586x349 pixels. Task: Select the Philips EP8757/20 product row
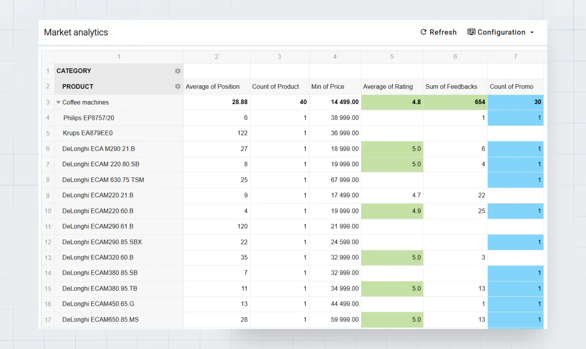coord(89,118)
